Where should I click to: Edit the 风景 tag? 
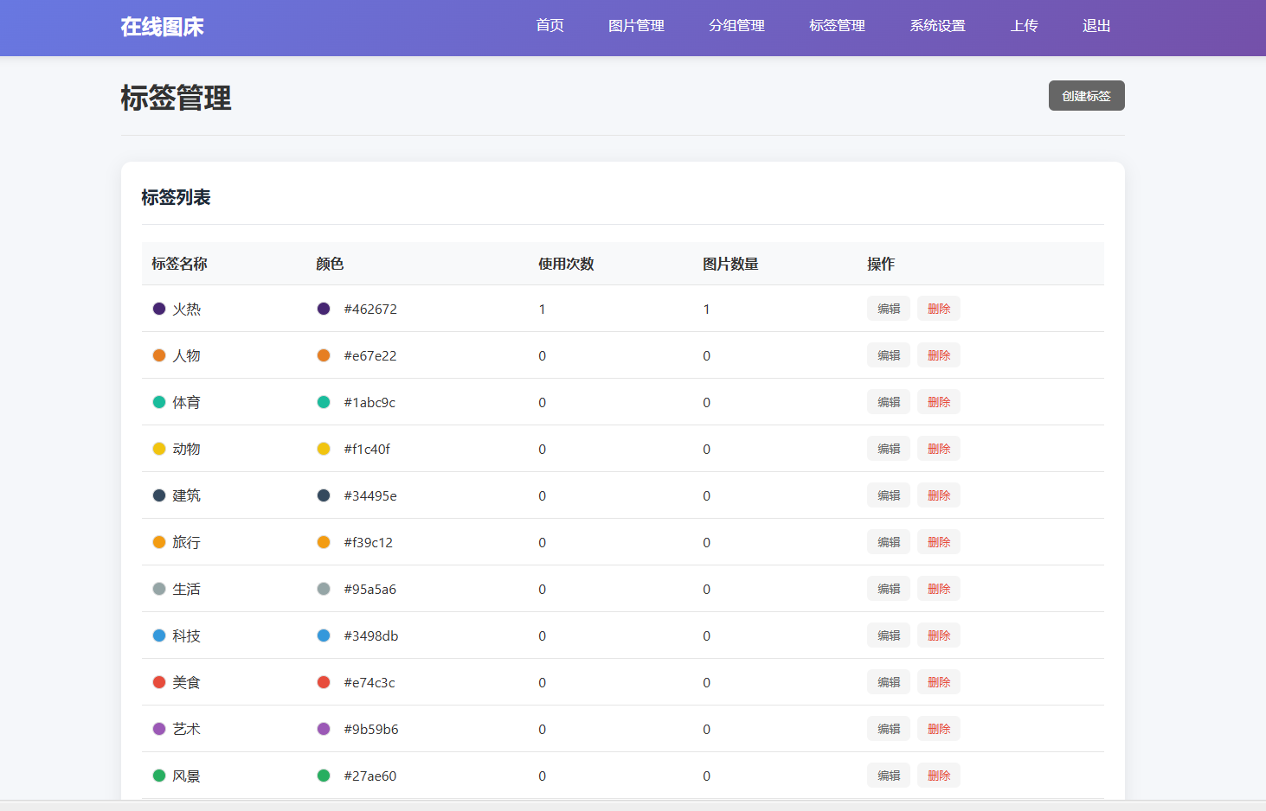[x=889, y=776]
